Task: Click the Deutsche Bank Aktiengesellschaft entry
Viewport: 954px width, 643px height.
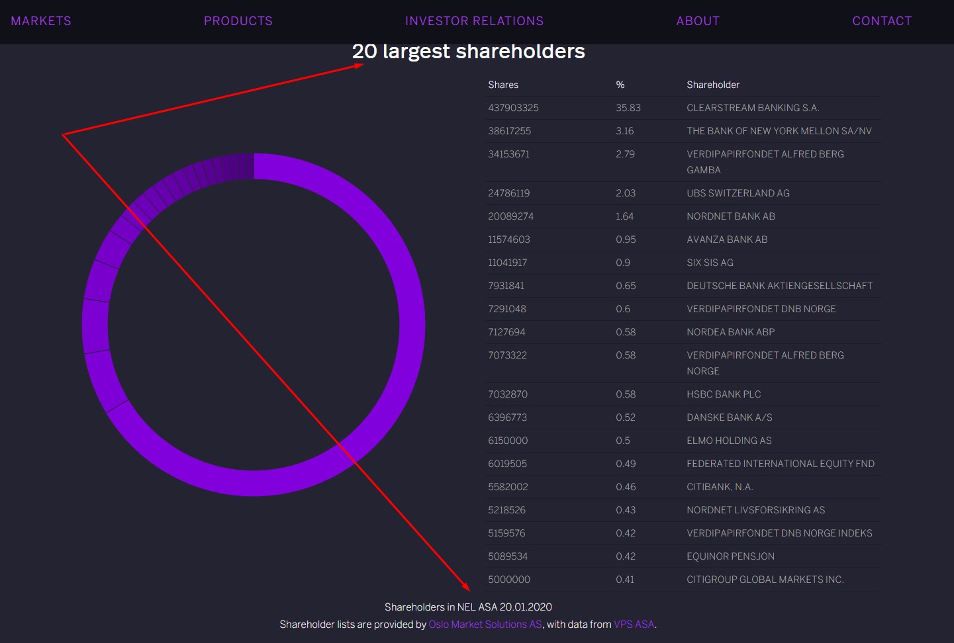Action: (779, 286)
